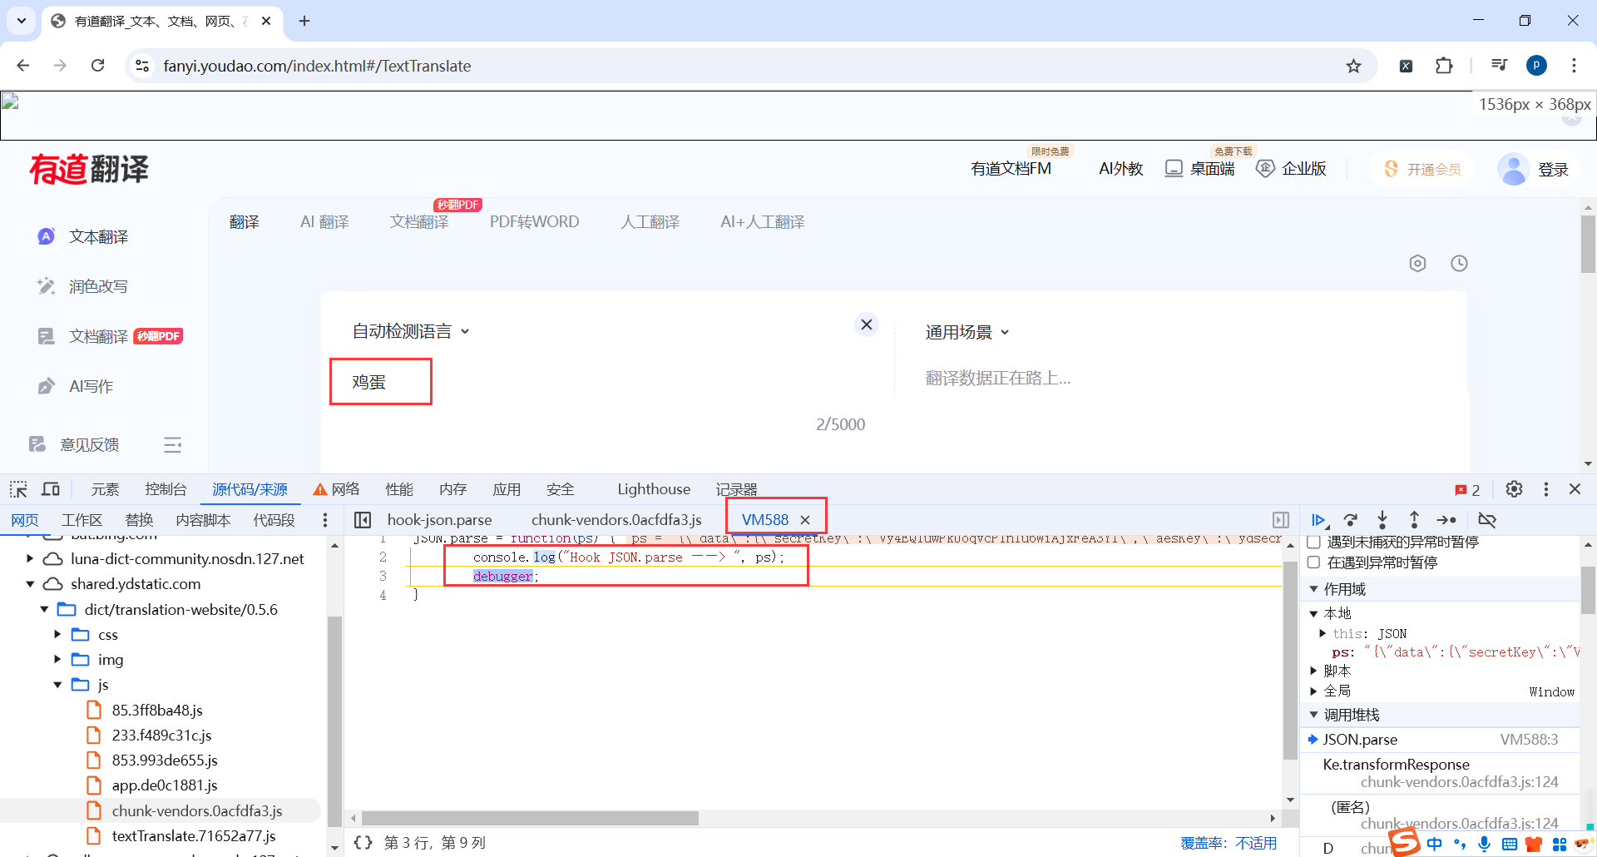Image resolution: width=1597 pixels, height=857 pixels.
Task: Deactivate breakpoints icon
Action: tap(1487, 520)
